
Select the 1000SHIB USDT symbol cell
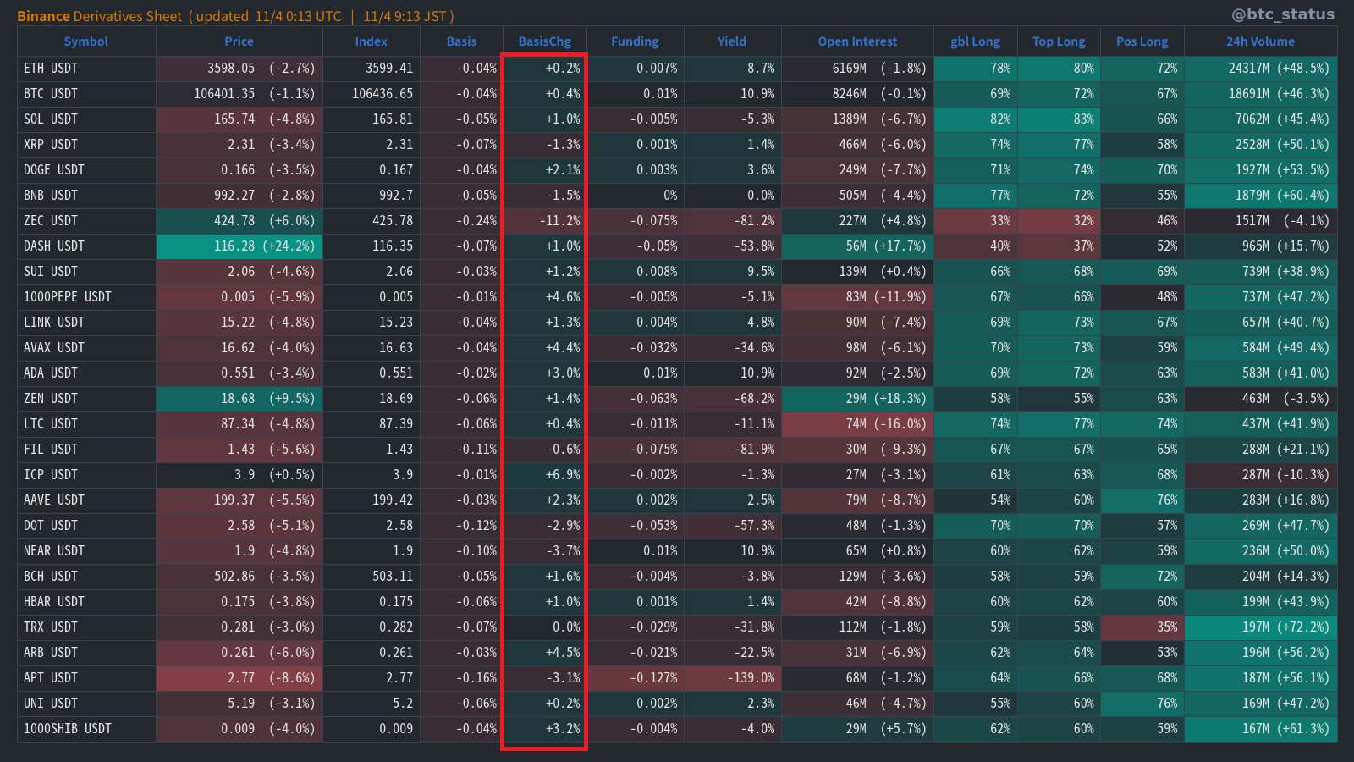tap(68, 729)
